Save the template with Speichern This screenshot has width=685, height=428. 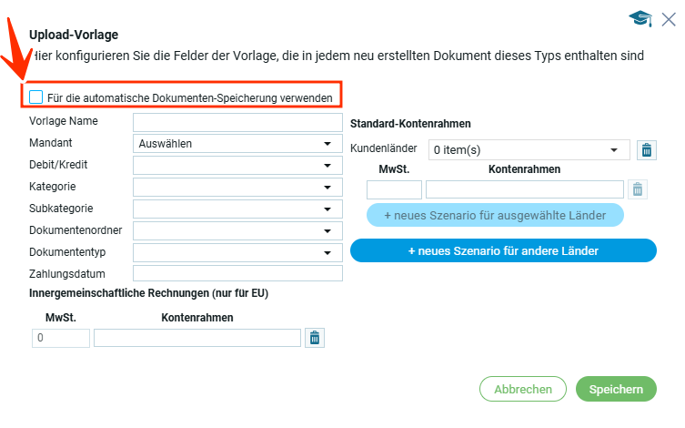click(616, 390)
